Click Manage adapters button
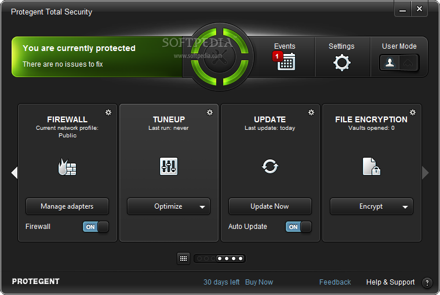The height and width of the screenshot is (295, 440). pos(67,206)
